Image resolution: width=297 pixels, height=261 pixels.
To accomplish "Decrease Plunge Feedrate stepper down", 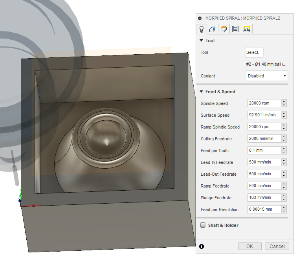I will point(284,199).
